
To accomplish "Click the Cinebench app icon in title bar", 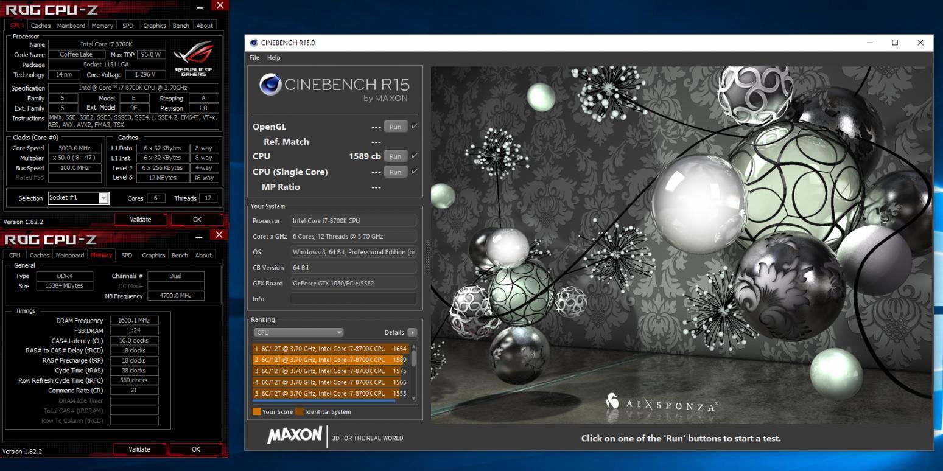I will pyautogui.click(x=253, y=43).
